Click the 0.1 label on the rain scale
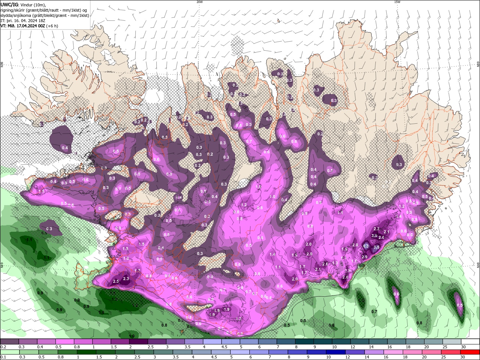 3,357
